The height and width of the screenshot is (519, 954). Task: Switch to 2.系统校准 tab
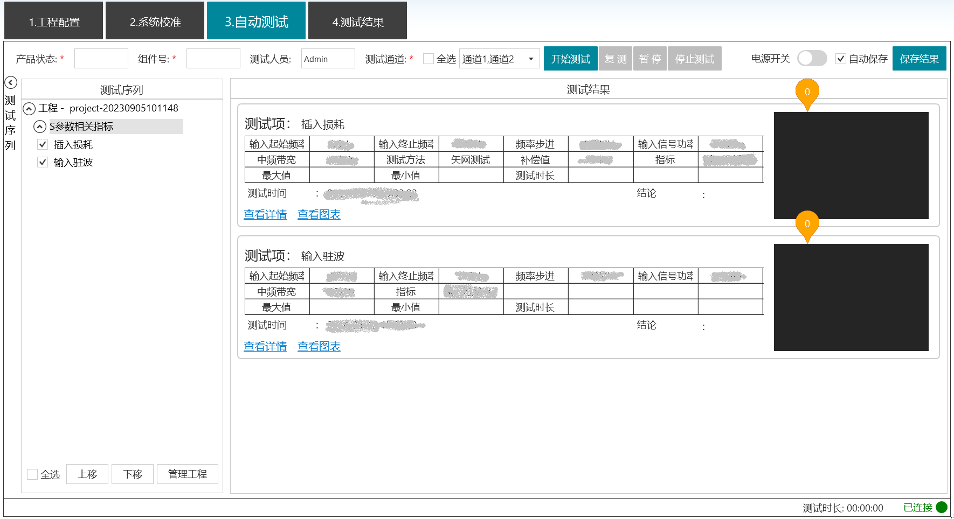(x=155, y=21)
